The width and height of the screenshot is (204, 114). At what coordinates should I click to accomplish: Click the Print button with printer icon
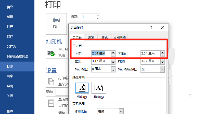(x=56, y=24)
